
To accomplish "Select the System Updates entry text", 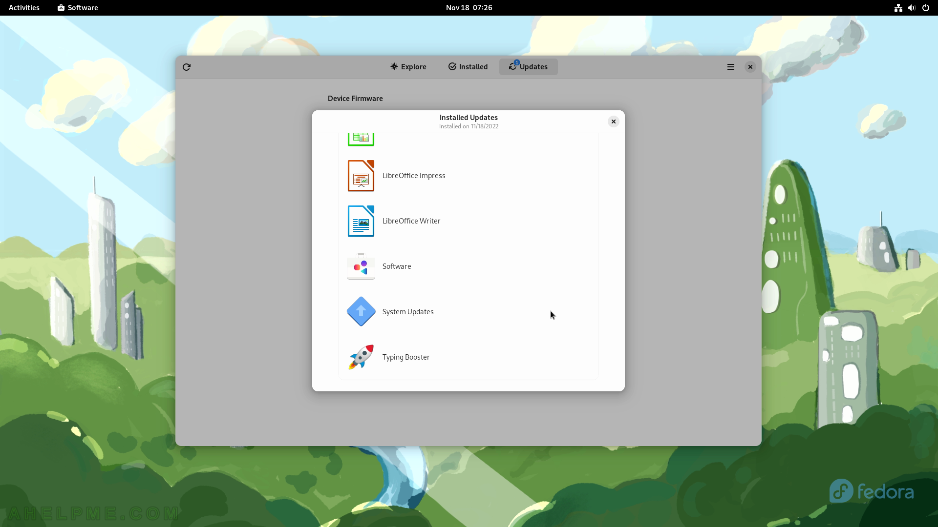I will tap(408, 312).
